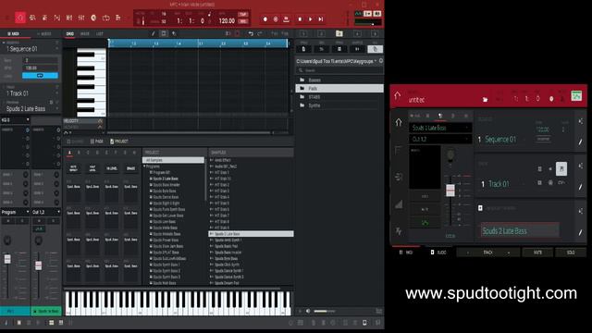
Task: Click the Main mode tile icon in touch display
Action: 576,96
